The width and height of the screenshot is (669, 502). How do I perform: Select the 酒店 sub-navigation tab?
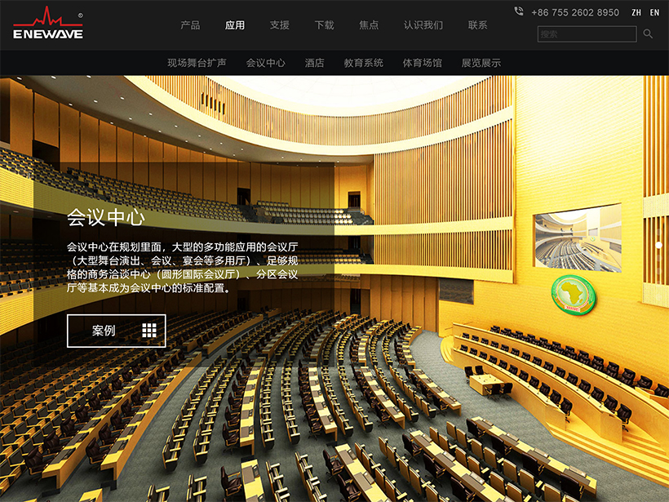click(314, 63)
